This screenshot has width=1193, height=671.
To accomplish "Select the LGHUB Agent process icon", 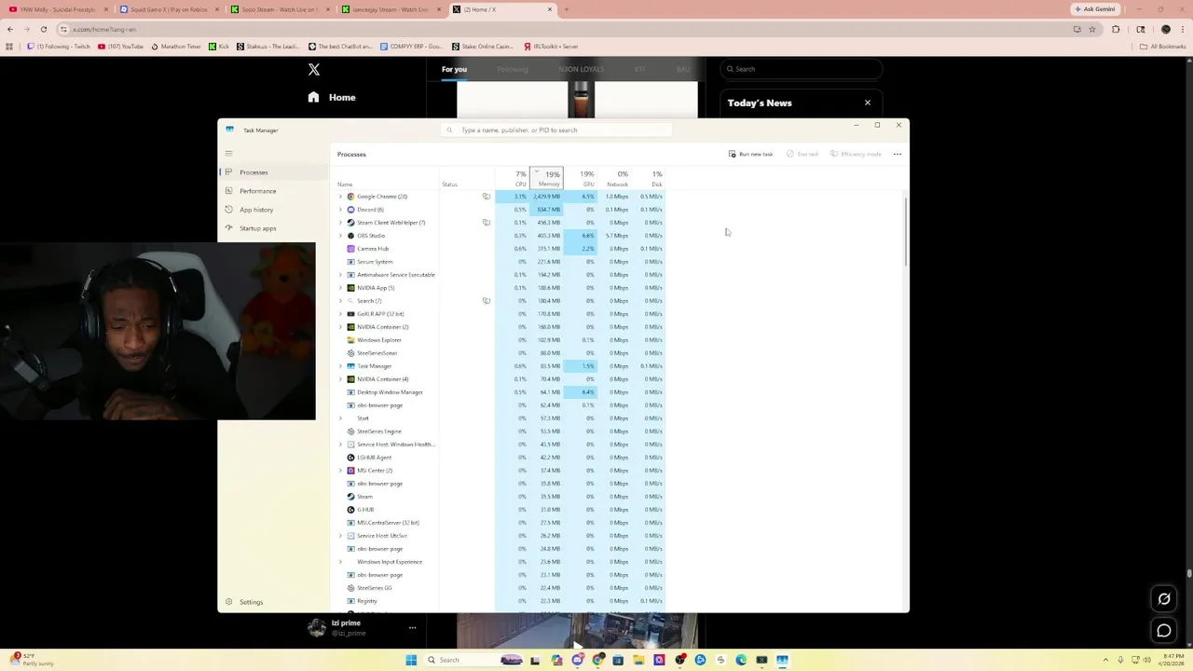I will 350,458.
